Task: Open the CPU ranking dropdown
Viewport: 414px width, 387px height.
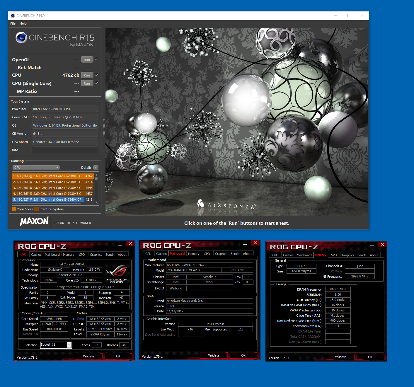Action: pyautogui.click(x=36, y=168)
